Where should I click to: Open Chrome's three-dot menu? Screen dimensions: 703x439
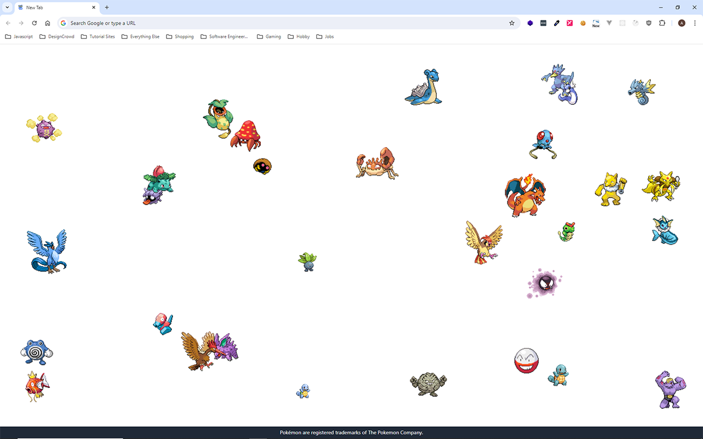click(695, 23)
